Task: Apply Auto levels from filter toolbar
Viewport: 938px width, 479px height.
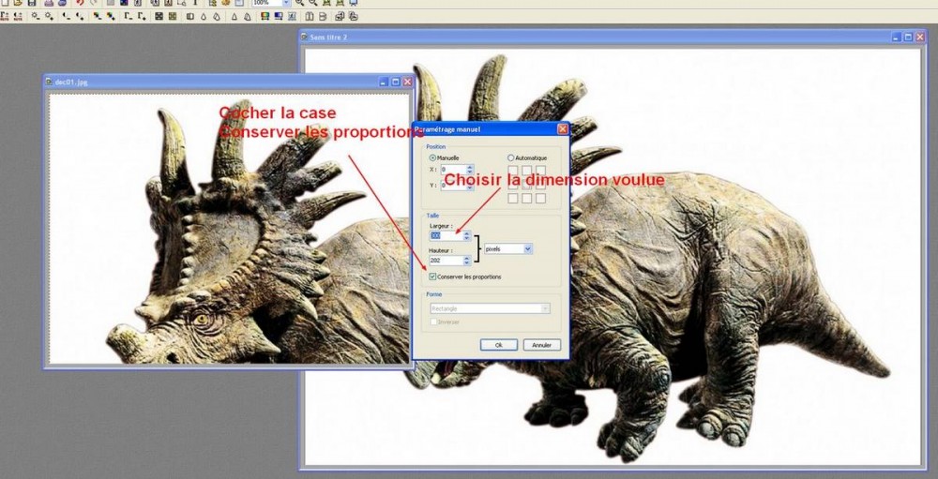Action: pos(6,17)
